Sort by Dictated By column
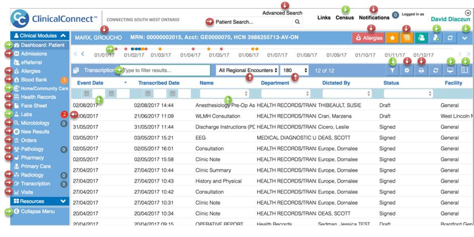474x237 pixels. pyautogui.click(x=336, y=83)
